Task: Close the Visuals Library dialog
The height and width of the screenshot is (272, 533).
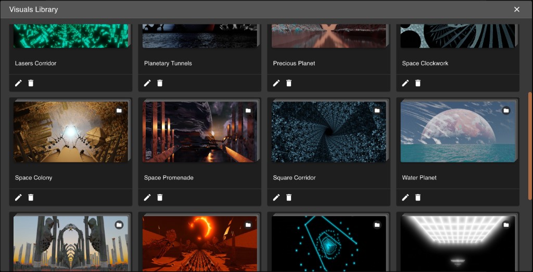Action: click(x=517, y=9)
